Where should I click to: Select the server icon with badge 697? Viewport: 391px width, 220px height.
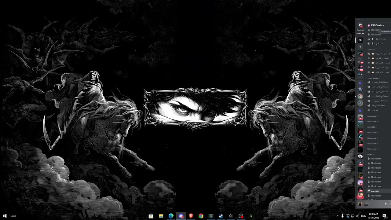360,143
